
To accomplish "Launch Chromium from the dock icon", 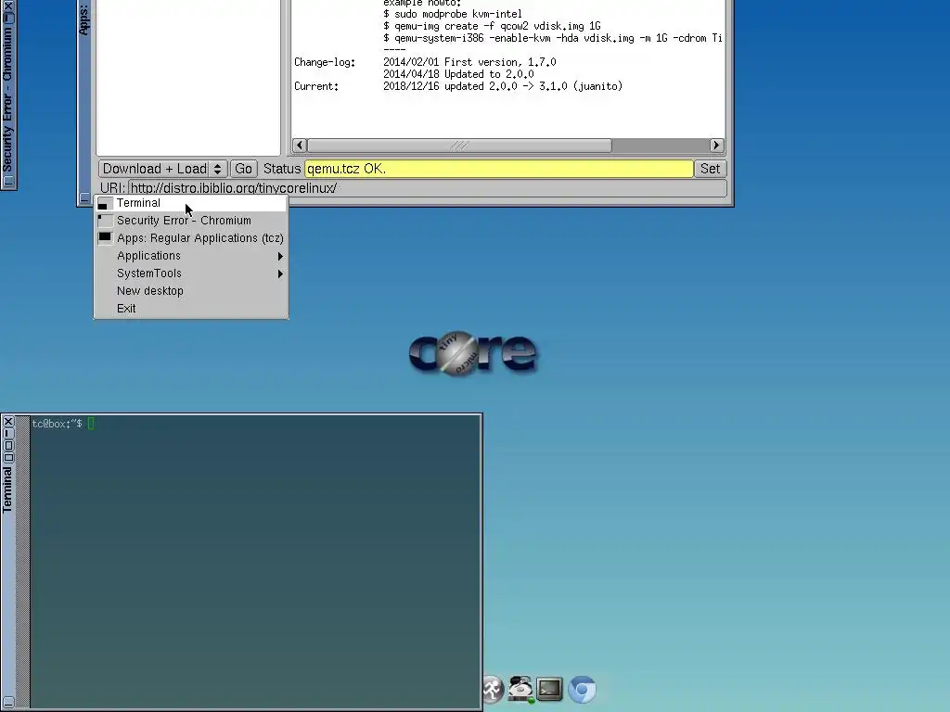I will click(x=582, y=689).
